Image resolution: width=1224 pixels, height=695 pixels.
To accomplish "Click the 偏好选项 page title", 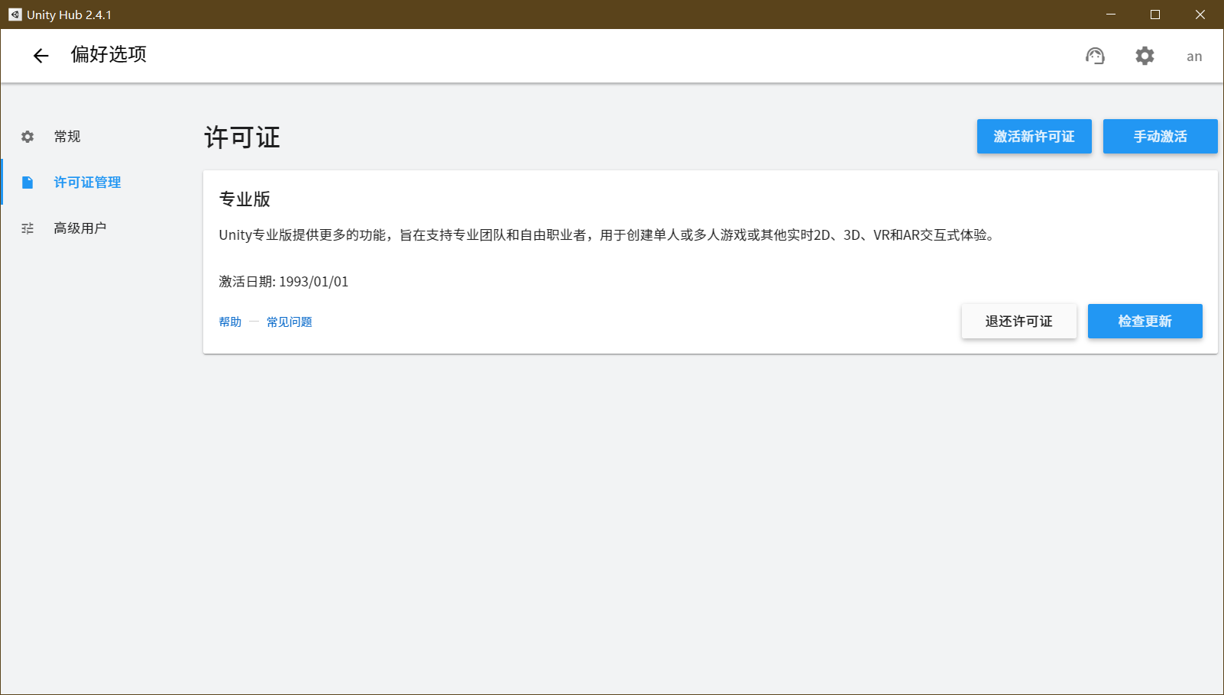I will tap(108, 54).
